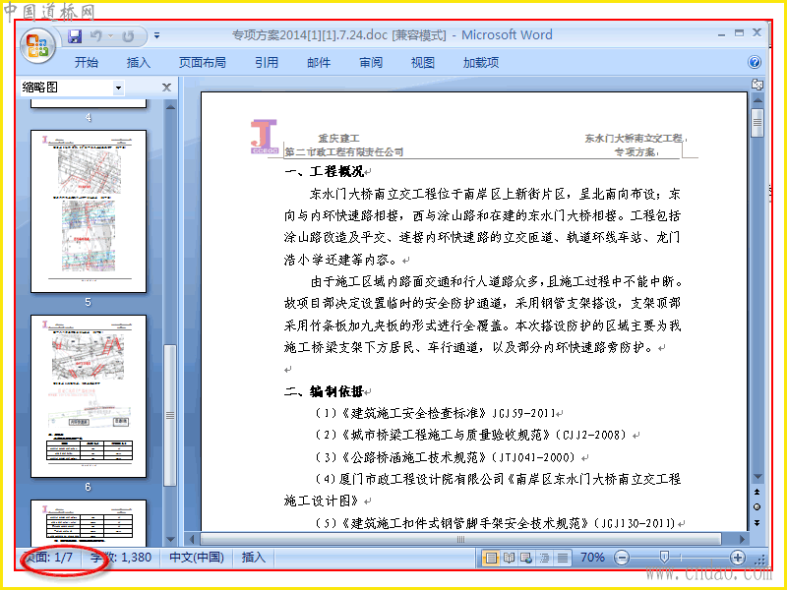Close the thumbnail pane
Screen dimensions: 787x590
point(166,88)
